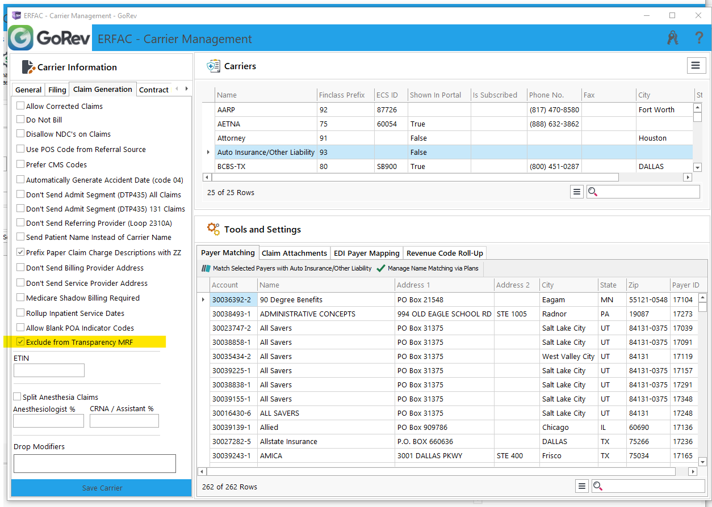Click the green checkmark Manage Name Matching icon

380,268
